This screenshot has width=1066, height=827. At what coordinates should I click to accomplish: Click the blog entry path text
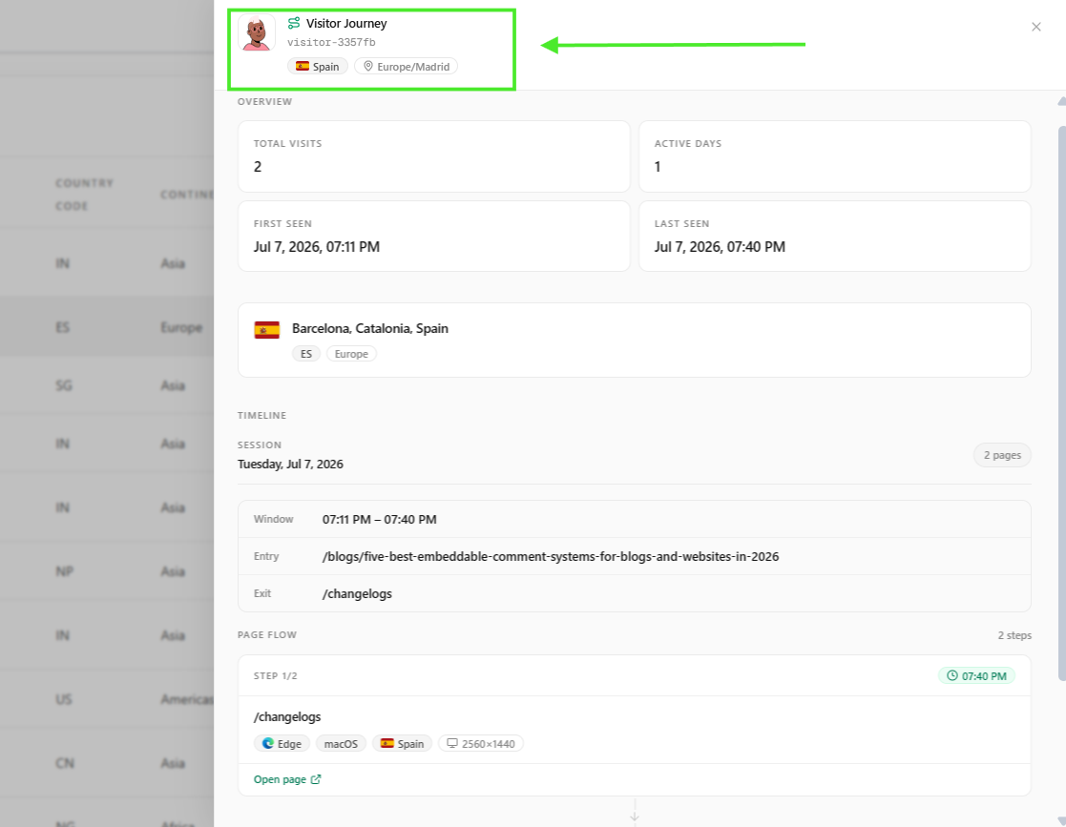point(550,556)
